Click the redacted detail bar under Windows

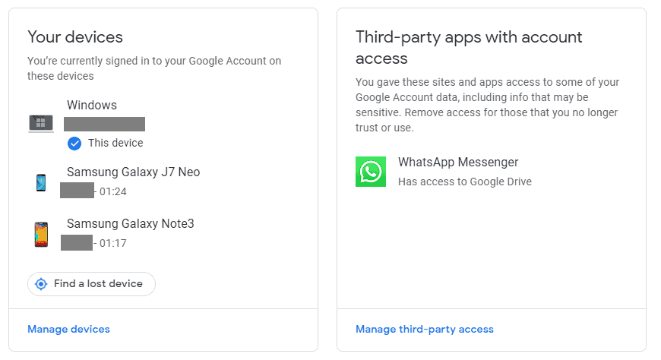coord(104,124)
